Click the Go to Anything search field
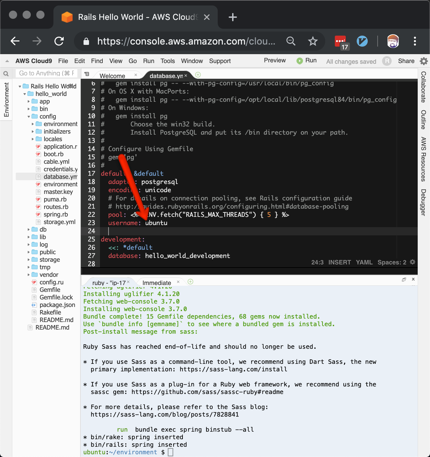 click(47, 73)
